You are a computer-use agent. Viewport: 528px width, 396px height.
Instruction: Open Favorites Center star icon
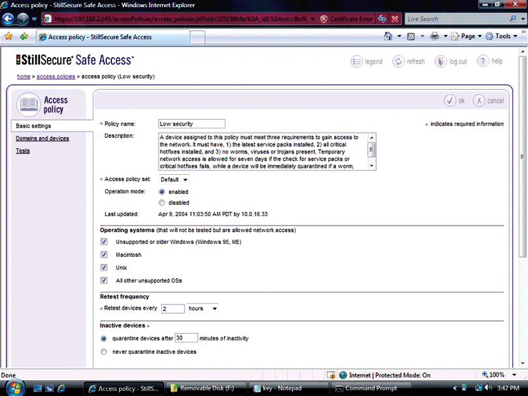(9, 36)
